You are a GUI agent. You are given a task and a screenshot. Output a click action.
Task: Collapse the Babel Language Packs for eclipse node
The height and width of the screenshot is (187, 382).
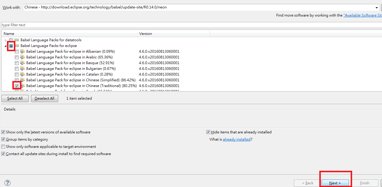[5, 46]
